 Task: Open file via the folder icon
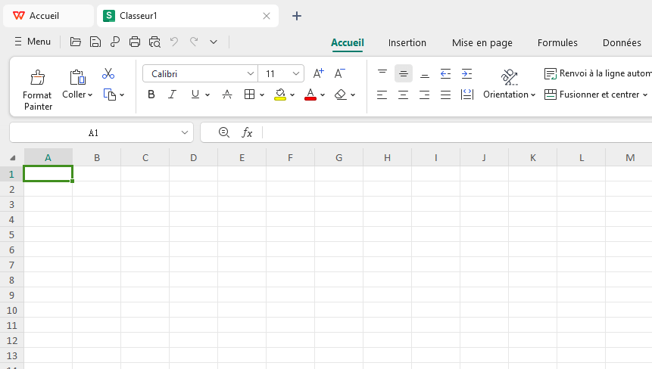coord(75,42)
